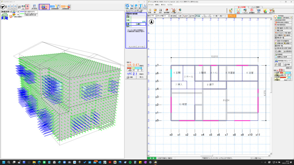
Task: Click the Windows Start button on taskbar
Action: pyautogui.click(x=4, y=162)
